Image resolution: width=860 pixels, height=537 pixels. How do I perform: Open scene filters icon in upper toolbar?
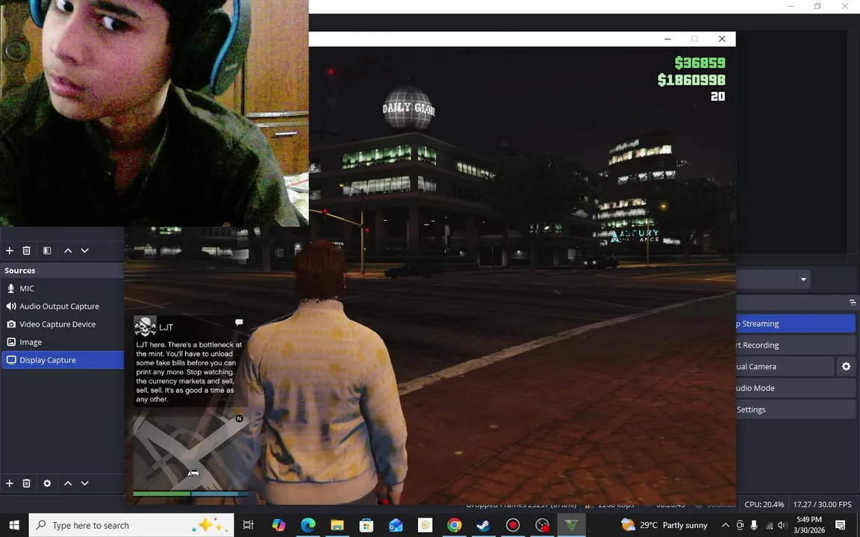coord(47,251)
